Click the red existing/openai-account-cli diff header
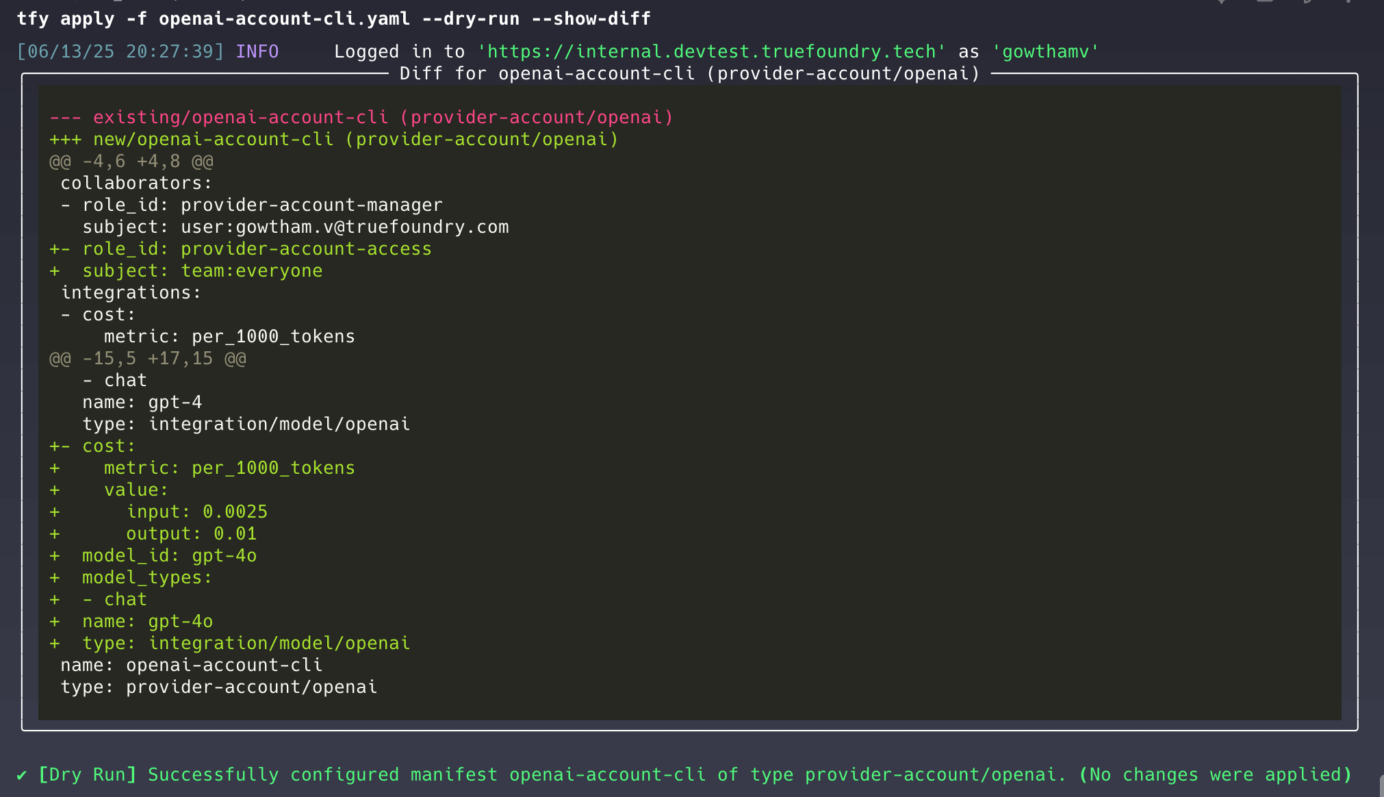The height and width of the screenshot is (797, 1384). coord(361,117)
